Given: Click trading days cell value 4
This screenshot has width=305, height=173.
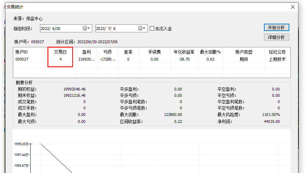Looking at the screenshot, I should coord(61,59).
